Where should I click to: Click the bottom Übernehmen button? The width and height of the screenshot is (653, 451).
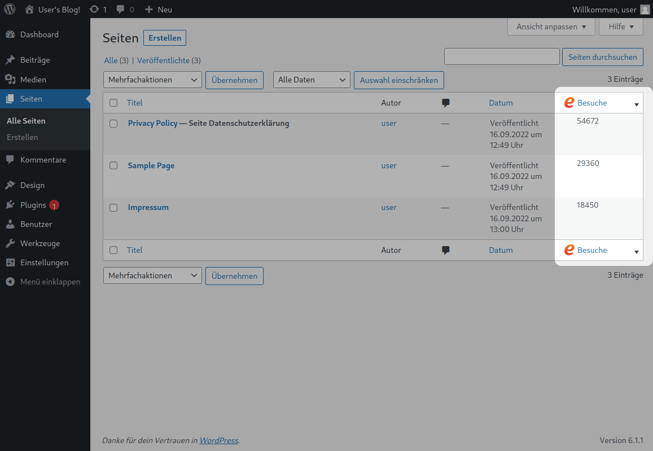pos(234,275)
